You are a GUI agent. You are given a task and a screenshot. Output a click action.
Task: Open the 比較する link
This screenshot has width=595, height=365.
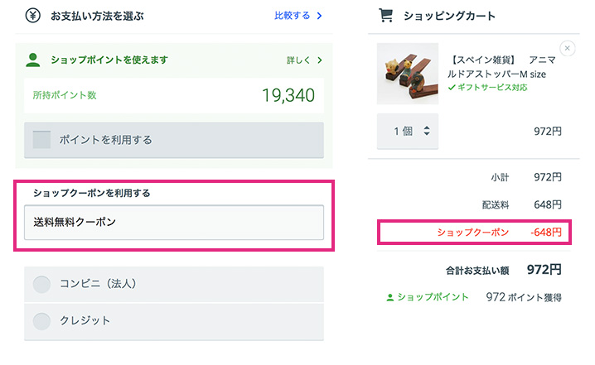click(293, 16)
